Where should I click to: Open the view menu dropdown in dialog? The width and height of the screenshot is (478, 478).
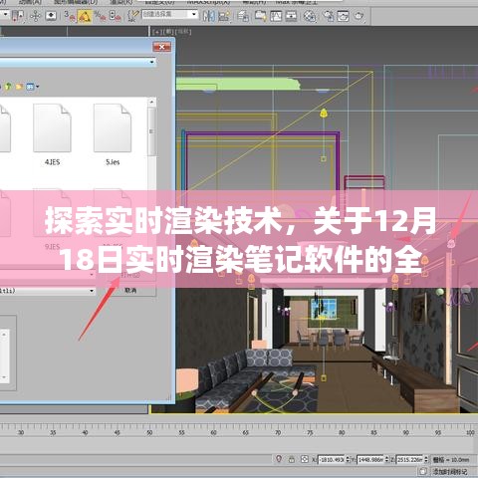click(33, 87)
